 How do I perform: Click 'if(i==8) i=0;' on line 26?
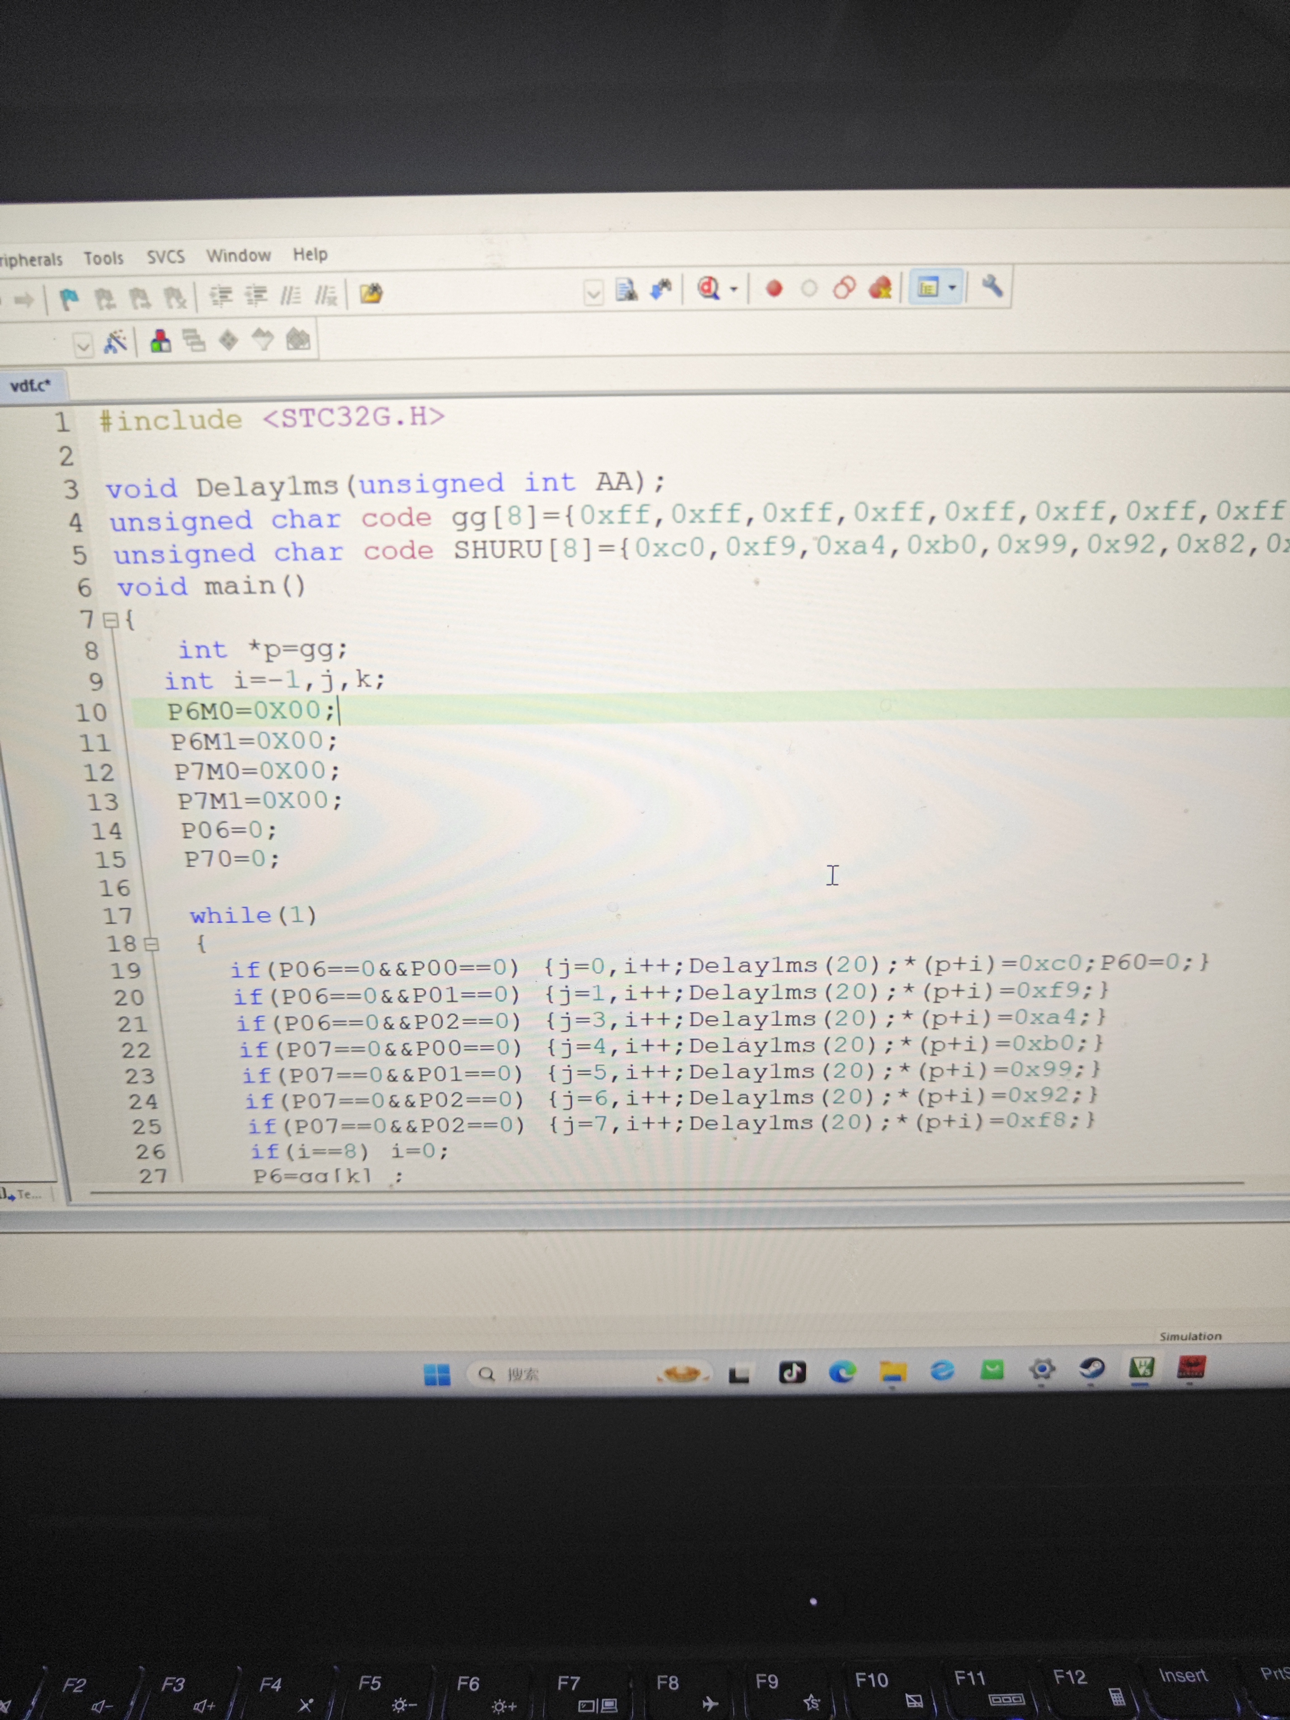click(x=349, y=1151)
